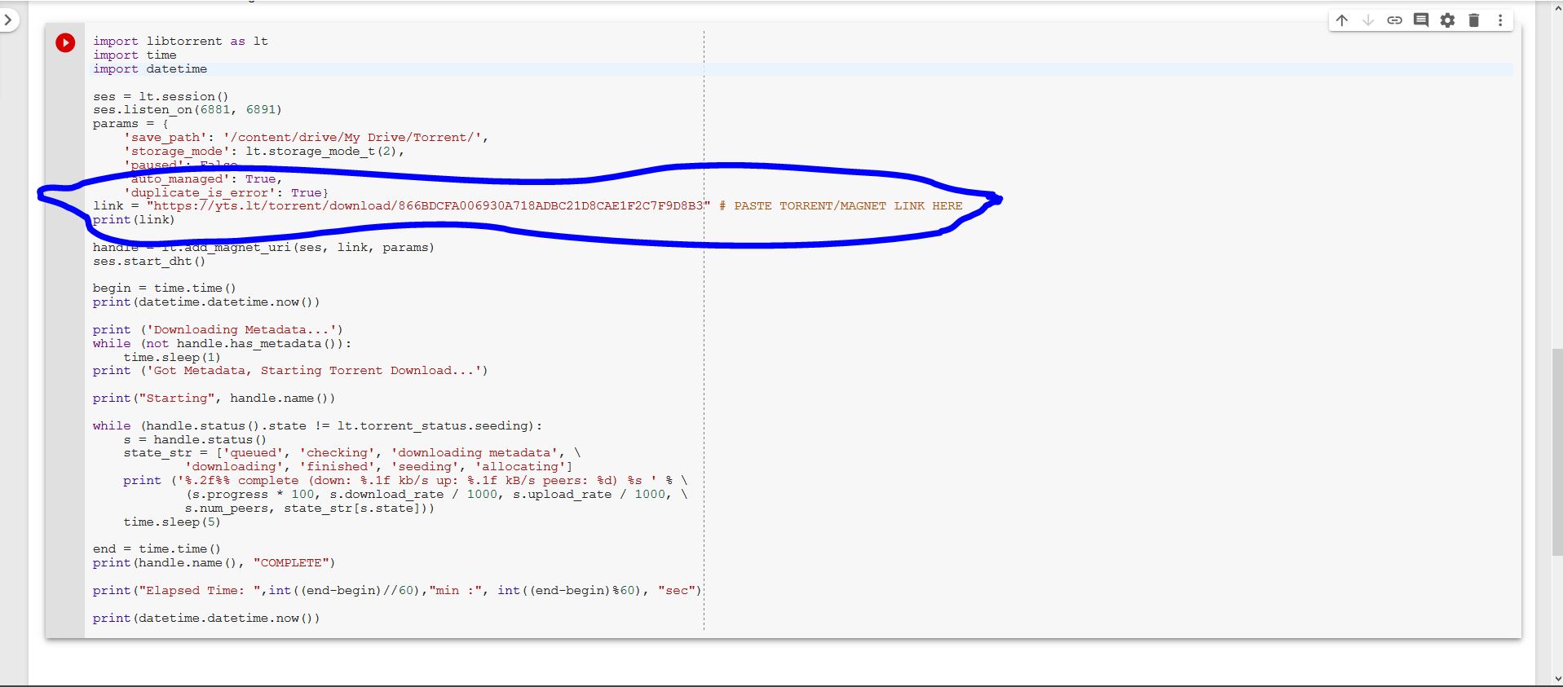The width and height of the screenshot is (1563, 687).
Task: Open more cell actions menu
Action: click(1499, 20)
